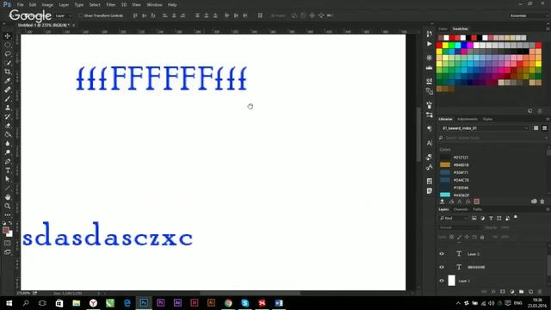The height and width of the screenshot is (310, 551).
Task: Select the Eyedropper tool
Action: coord(8,81)
